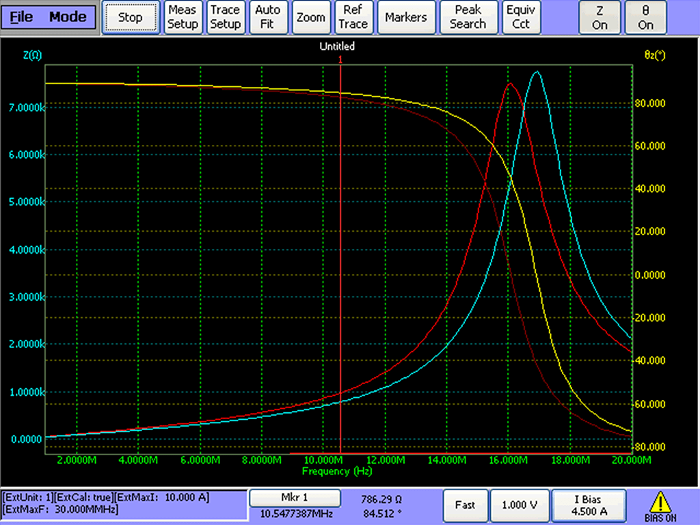Viewport: 700px width, 525px height.
Task: Open the I Bias 4.500 A setting
Action: pos(589,505)
